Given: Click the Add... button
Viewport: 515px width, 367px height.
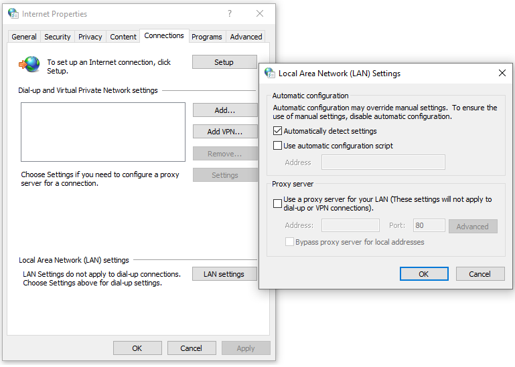Looking at the screenshot, I should (225, 110).
